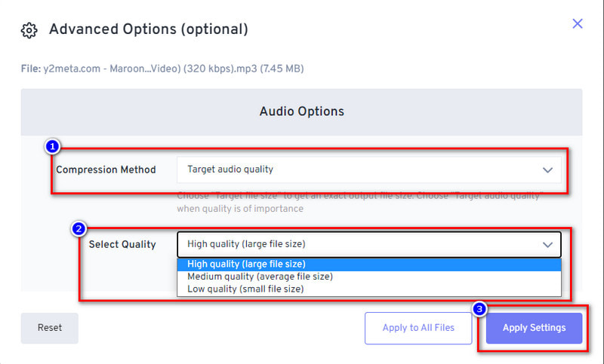604x364 pixels.
Task: Click the blue step 1 badge
Action: (52, 146)
